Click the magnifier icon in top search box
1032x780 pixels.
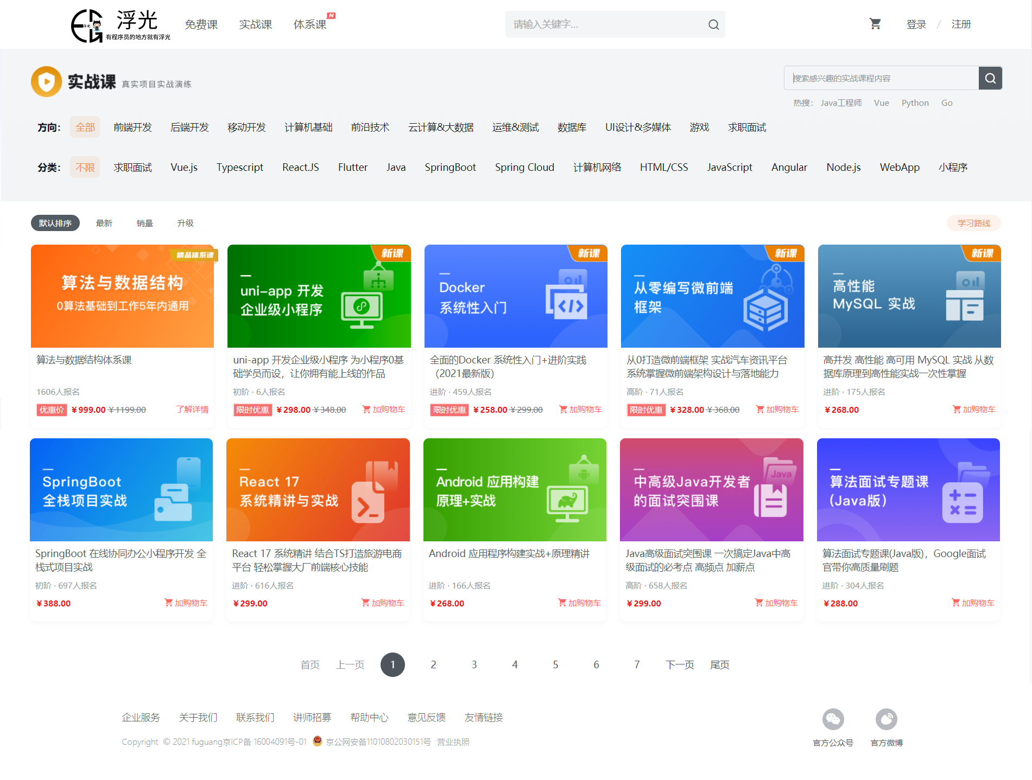pyautogui.click(x=713, y=24)
